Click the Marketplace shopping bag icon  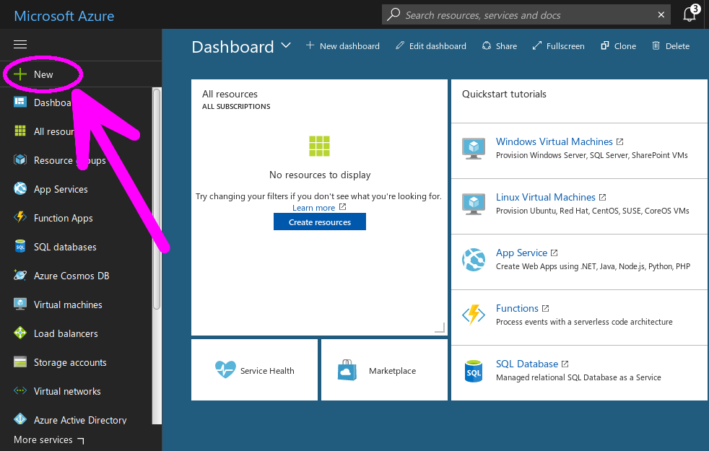pyautogui.click(x=347, y=370)
